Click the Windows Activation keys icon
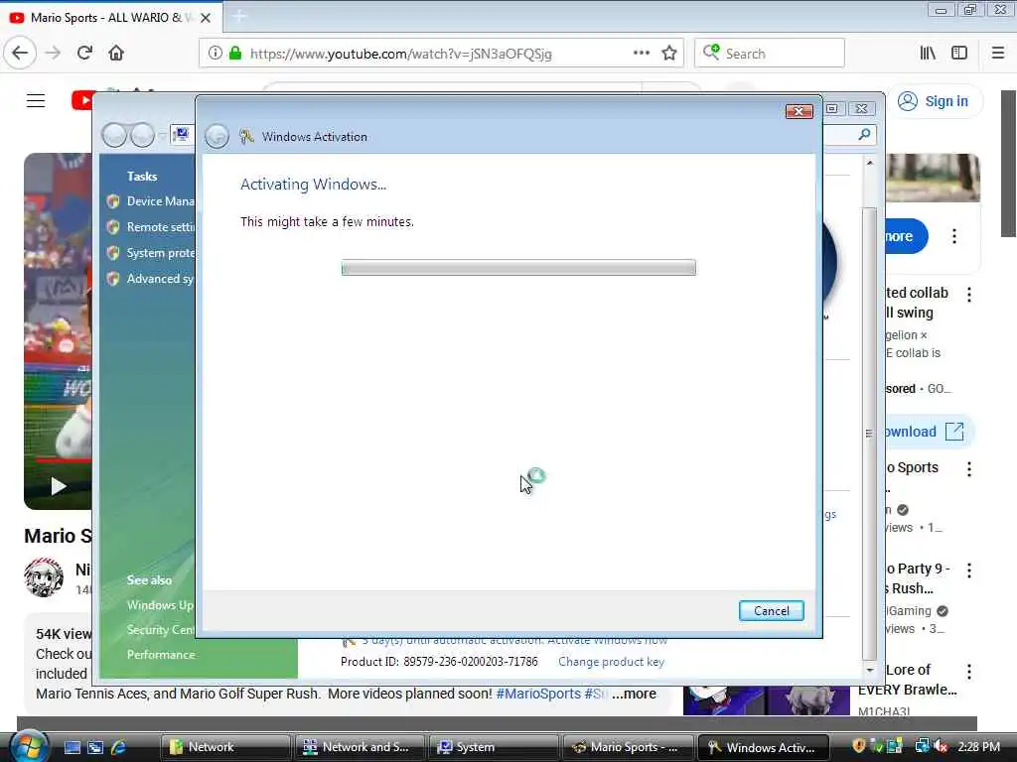Image resolution: width=1017 pixels, height=762 pixels. coord(246,136)
